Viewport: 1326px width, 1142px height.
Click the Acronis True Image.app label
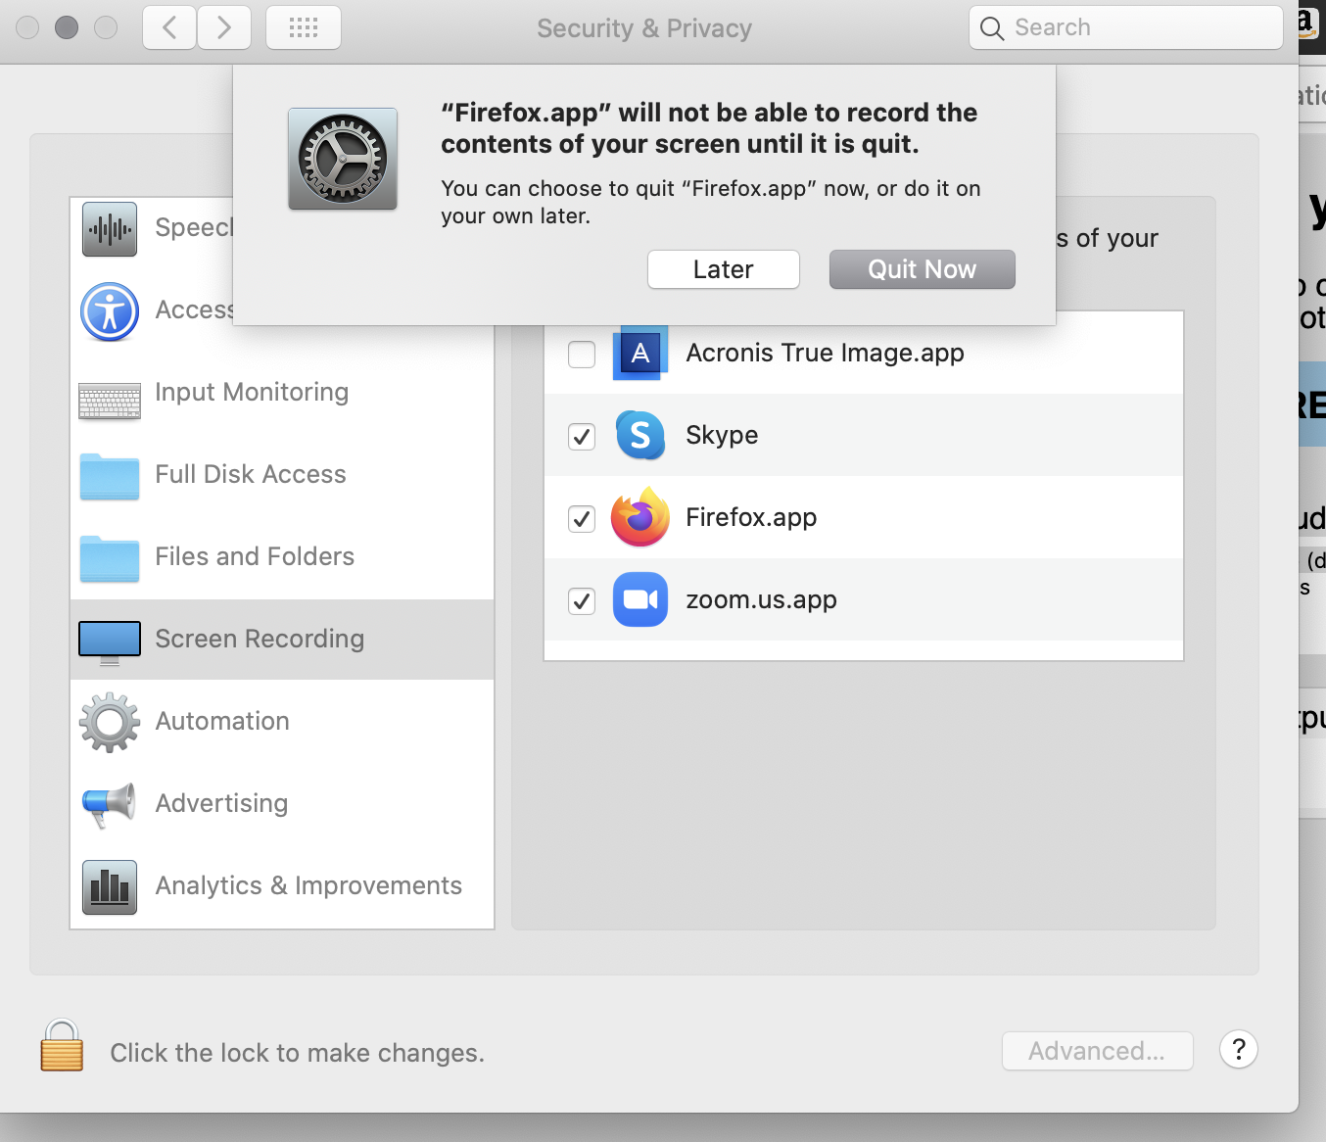tap(825, 353)
